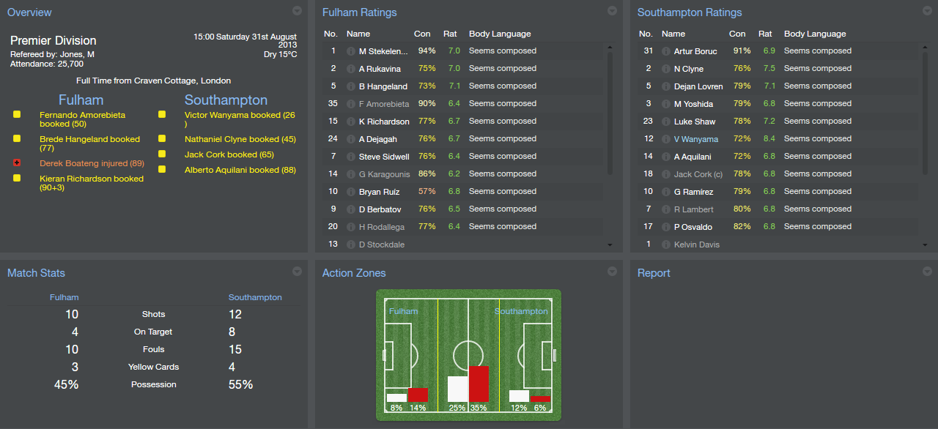Click info icon next to D Berbatov
Viewport: 938px width, 429px height.
point(350,209)
